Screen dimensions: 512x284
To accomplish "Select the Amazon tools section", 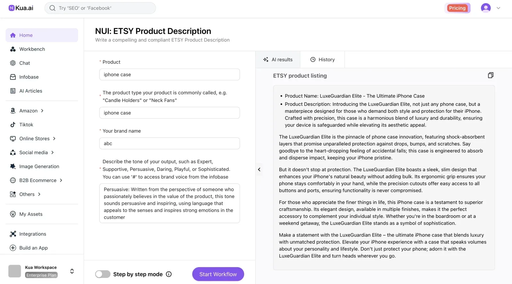I will tap(28, 111).
